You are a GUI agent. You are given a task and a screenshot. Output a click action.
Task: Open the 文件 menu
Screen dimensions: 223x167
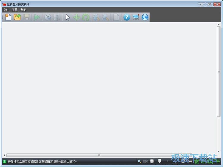pos(6,10)
